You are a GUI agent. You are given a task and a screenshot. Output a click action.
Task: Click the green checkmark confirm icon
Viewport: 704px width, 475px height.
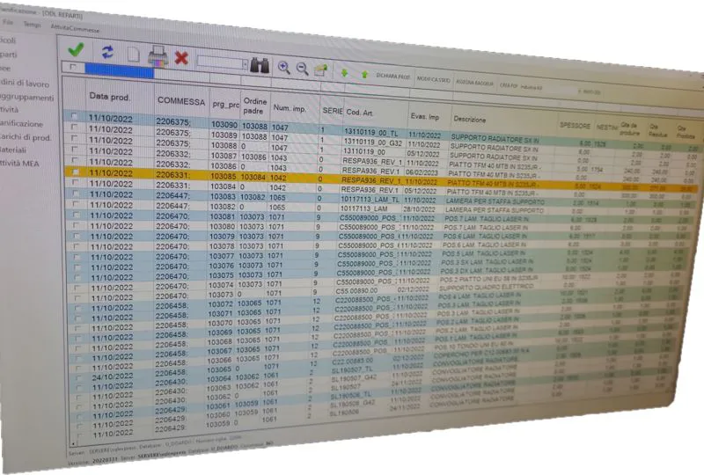coord(77,49)
